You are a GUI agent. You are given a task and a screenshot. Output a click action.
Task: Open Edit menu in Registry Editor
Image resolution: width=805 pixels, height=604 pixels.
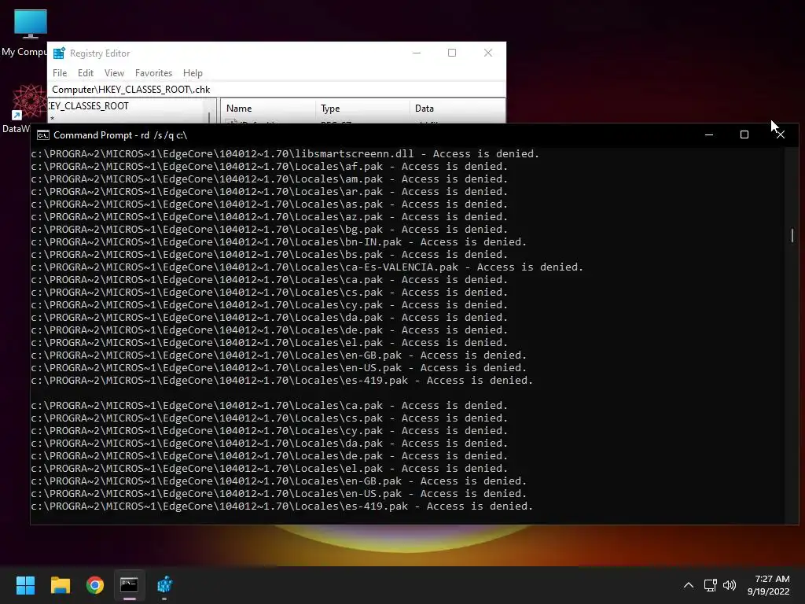coord(85,73)
